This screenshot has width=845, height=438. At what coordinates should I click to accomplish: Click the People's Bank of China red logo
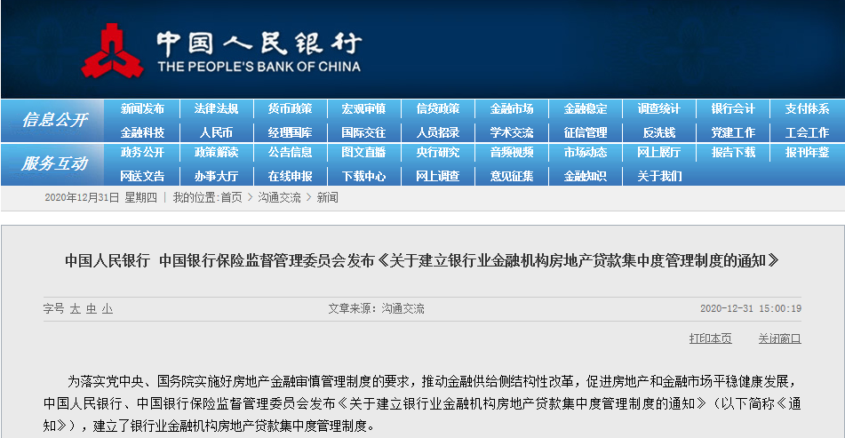coord(112,50)
